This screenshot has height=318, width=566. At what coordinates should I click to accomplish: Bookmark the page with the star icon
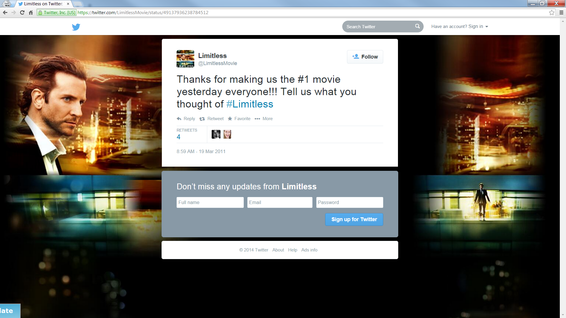(552, 13)
